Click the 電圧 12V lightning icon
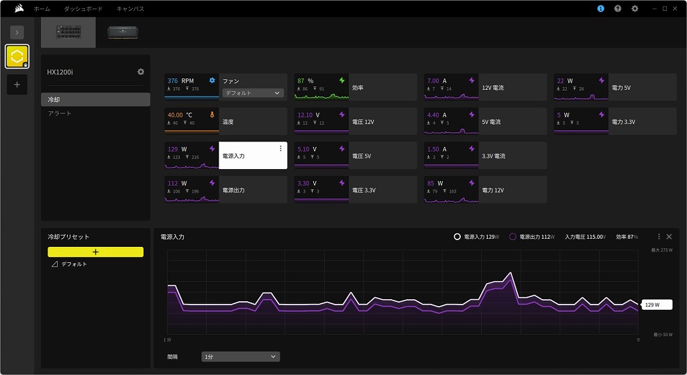 (341, 114)
